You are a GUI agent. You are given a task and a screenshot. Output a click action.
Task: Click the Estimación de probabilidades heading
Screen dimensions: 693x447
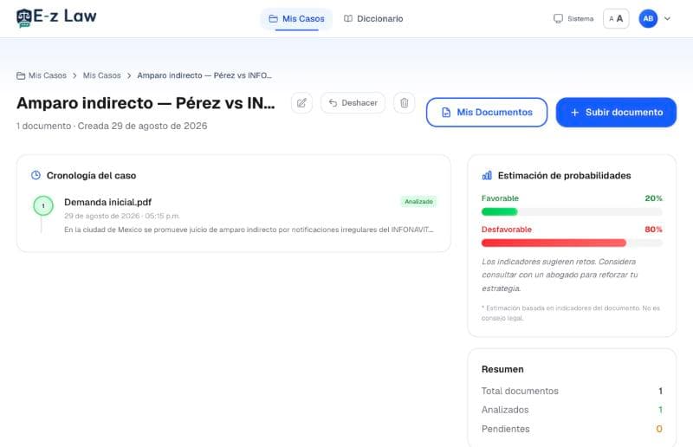(x=565, y=176)
